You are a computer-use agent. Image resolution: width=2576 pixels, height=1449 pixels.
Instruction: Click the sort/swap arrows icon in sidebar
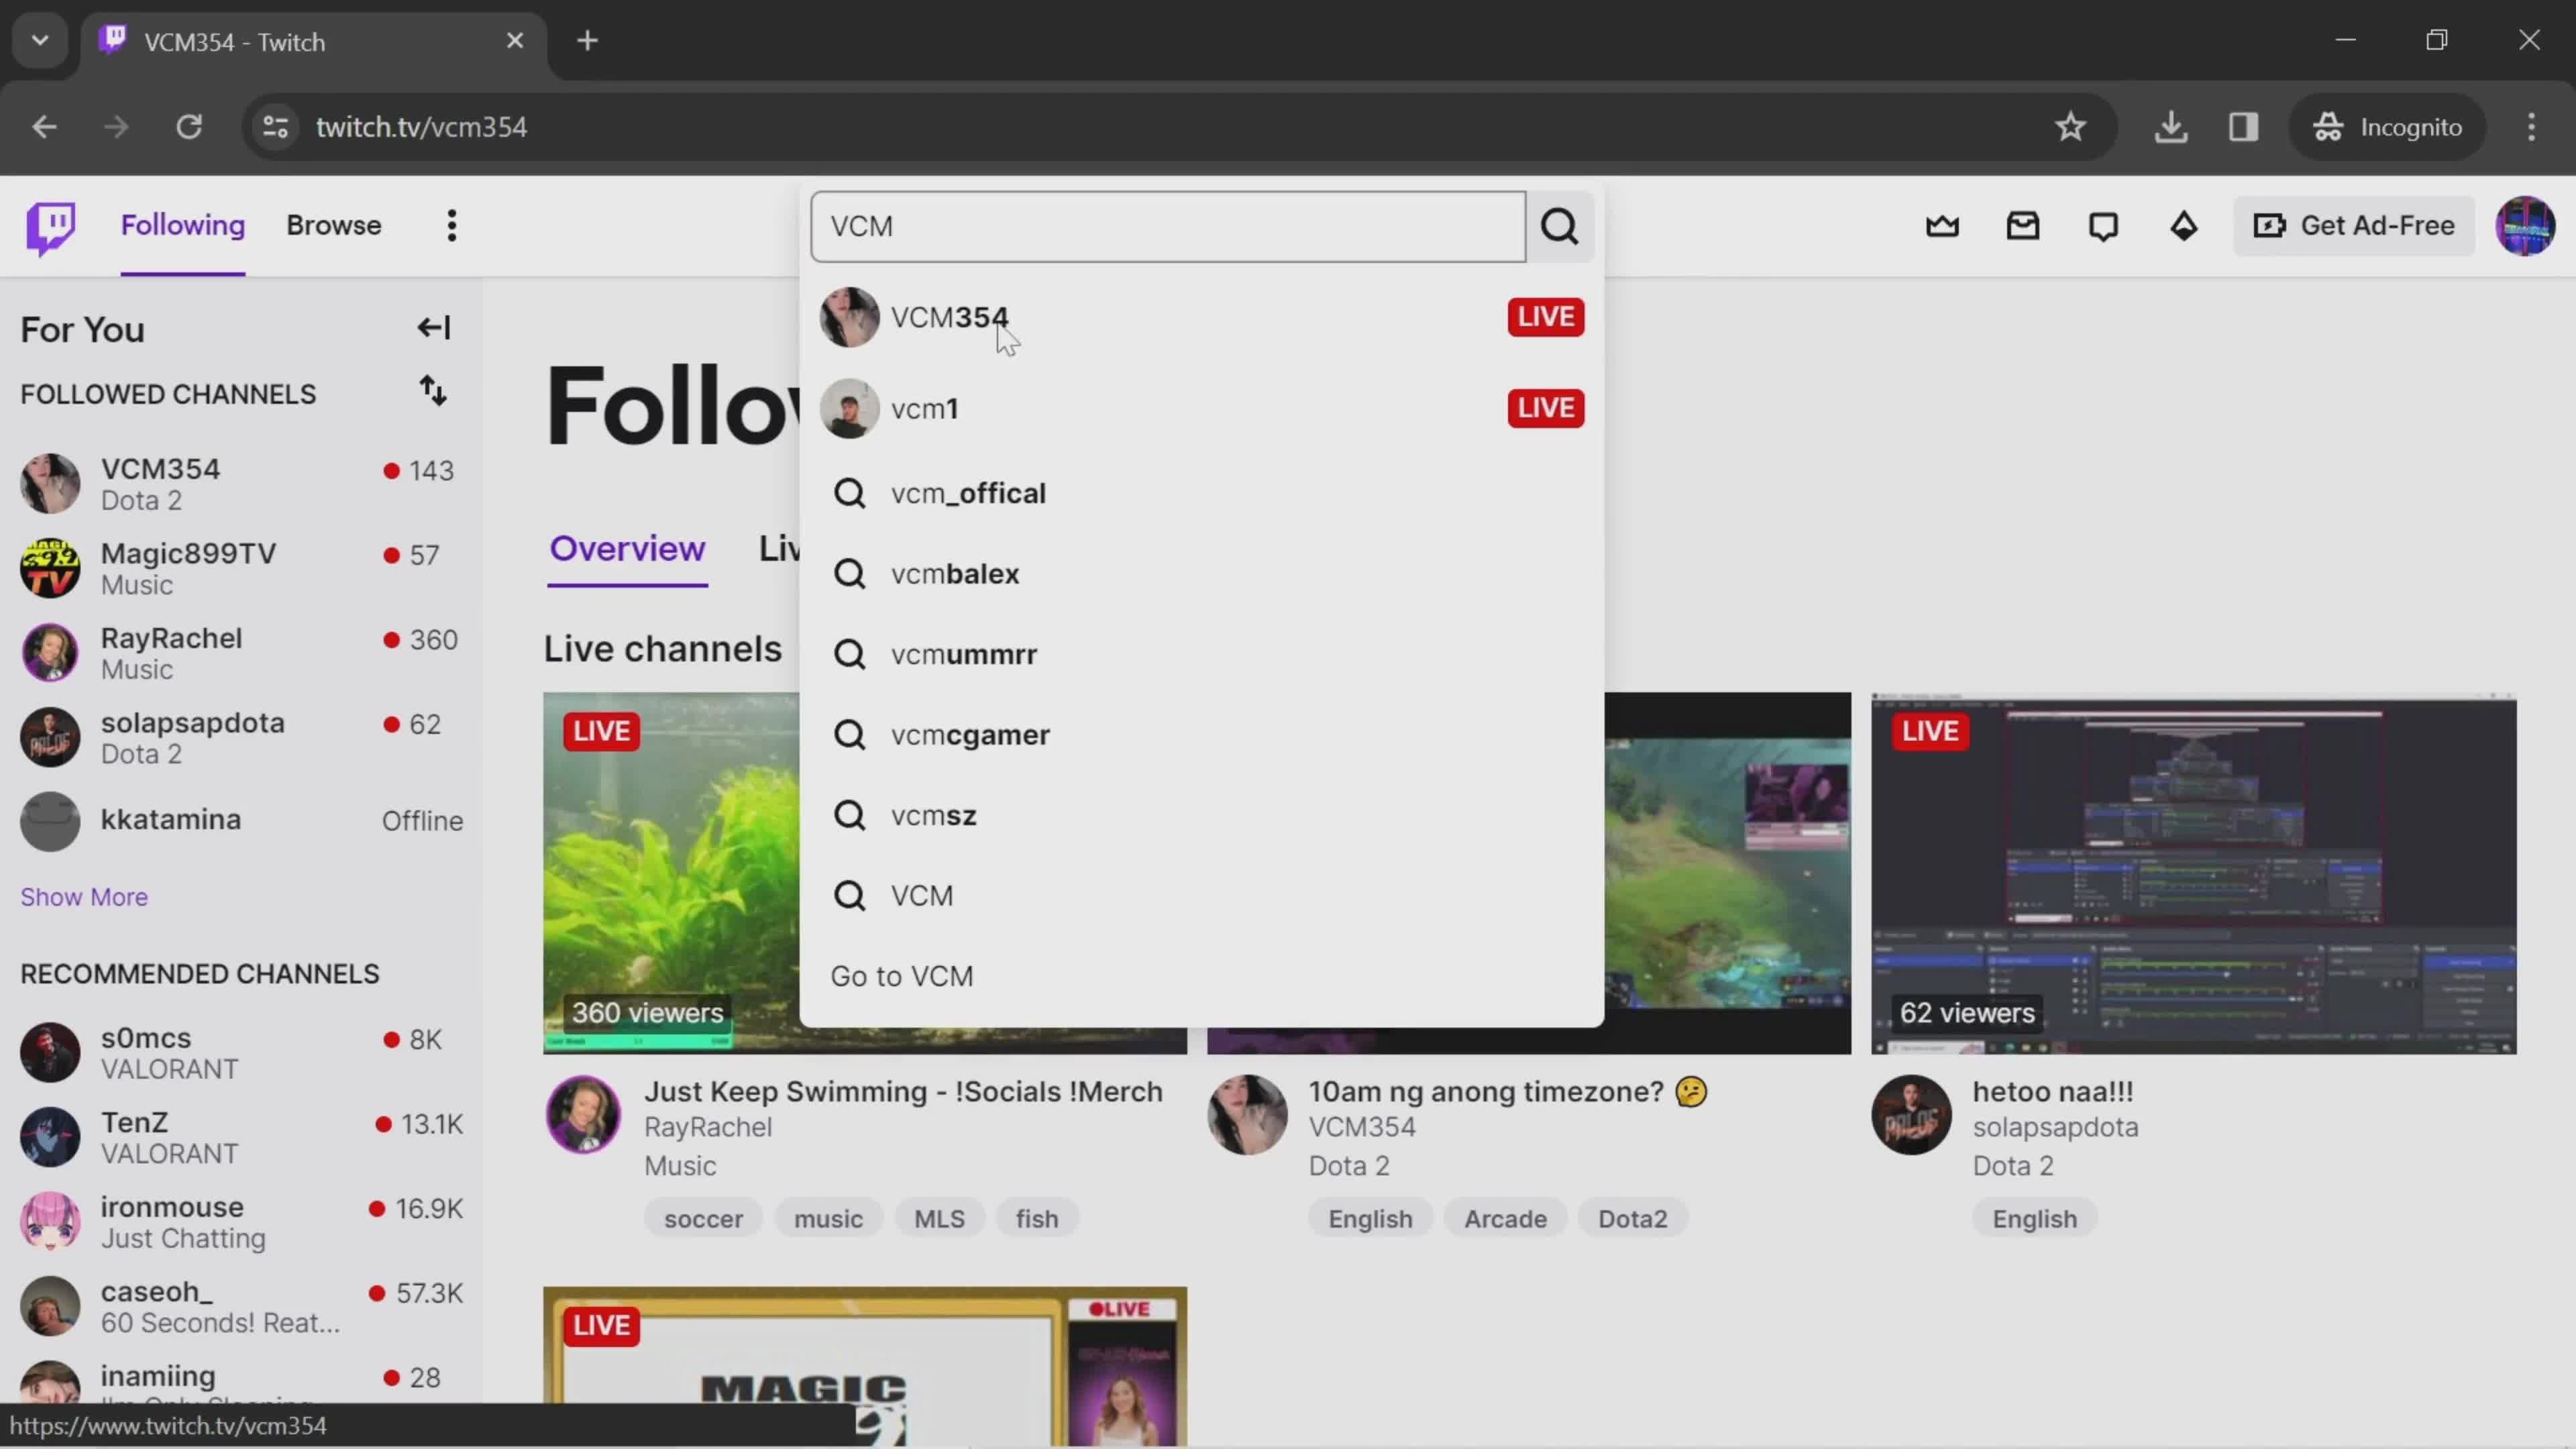(435, 392)
